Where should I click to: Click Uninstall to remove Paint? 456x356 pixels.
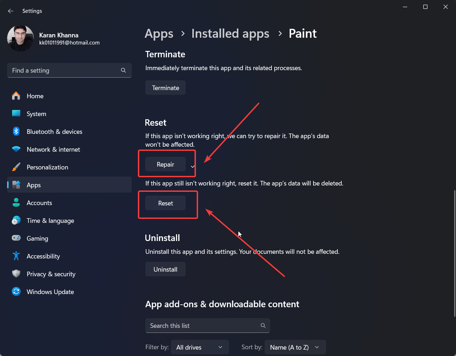pyautogui.click(x=165, y=269)
